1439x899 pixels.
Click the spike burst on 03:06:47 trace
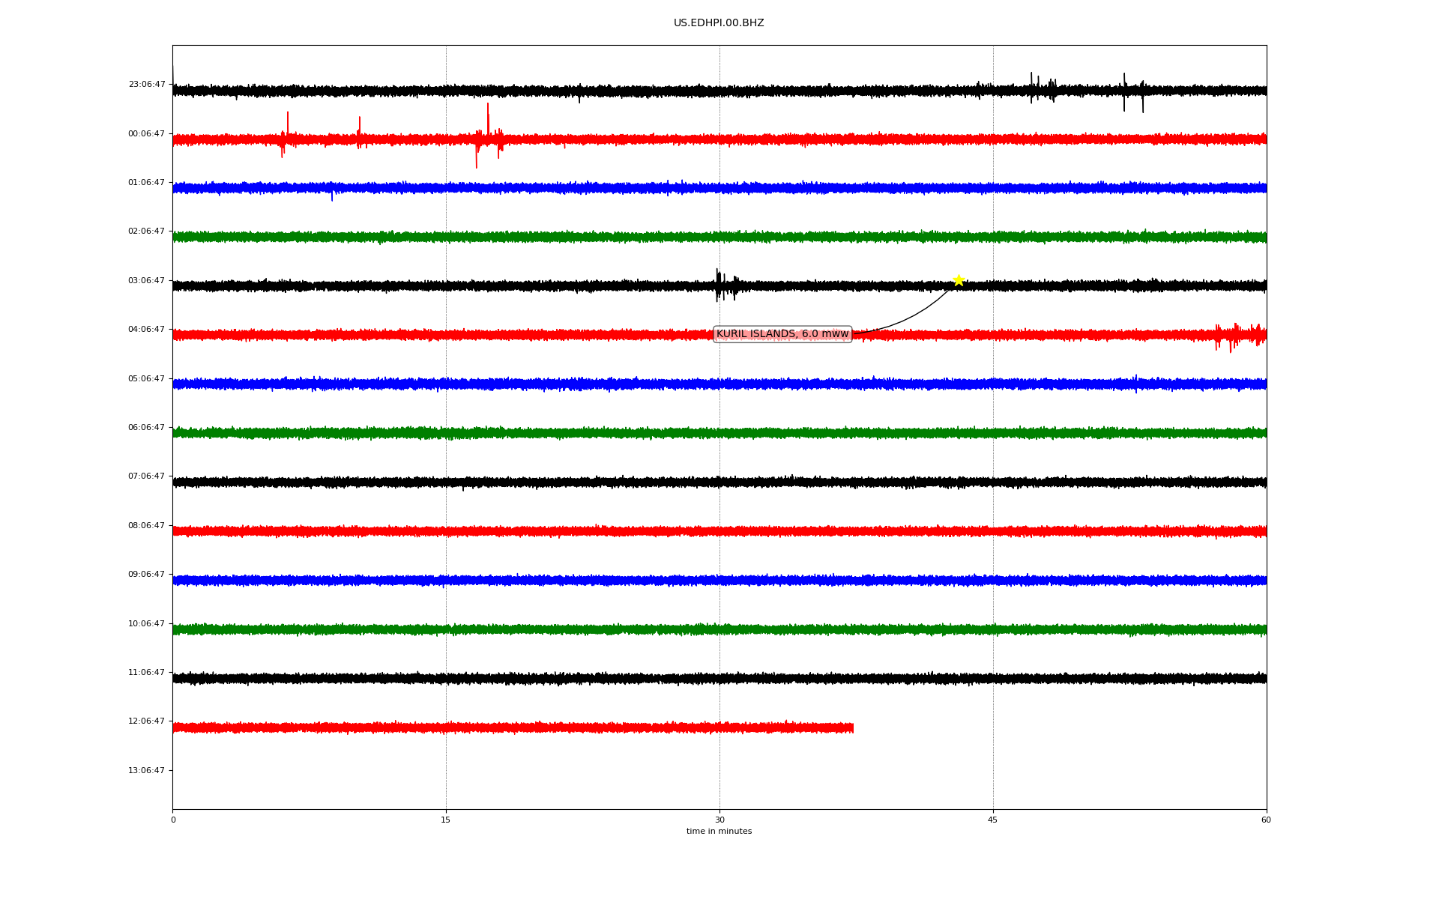pyautogui.click(x=725, y=285)
